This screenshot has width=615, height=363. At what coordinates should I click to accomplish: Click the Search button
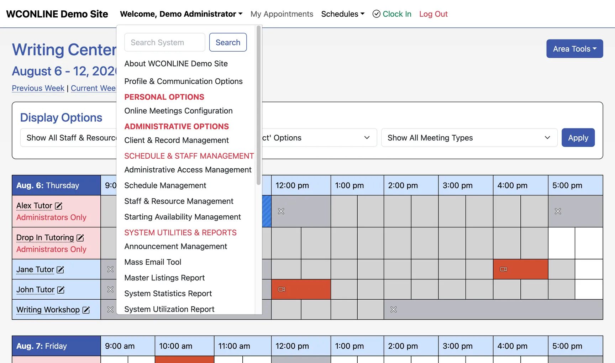[x=228, y=42]
